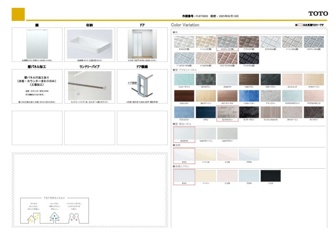Viewport: 336px width, 233px height.
Task: Open the folding door (ドア) product image
Action: 142,43
